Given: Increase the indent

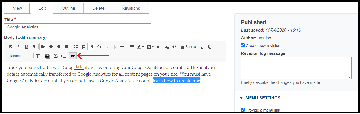Looking at the screenshot, I should point(115,47).
